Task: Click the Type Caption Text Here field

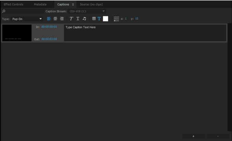Action: click(x=145, y=33)
